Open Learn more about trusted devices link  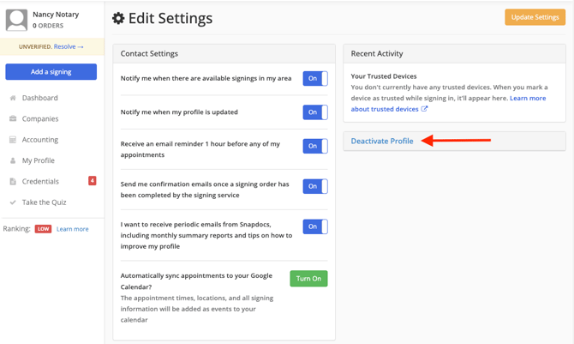pyautogui.click(x=448, y=104)
